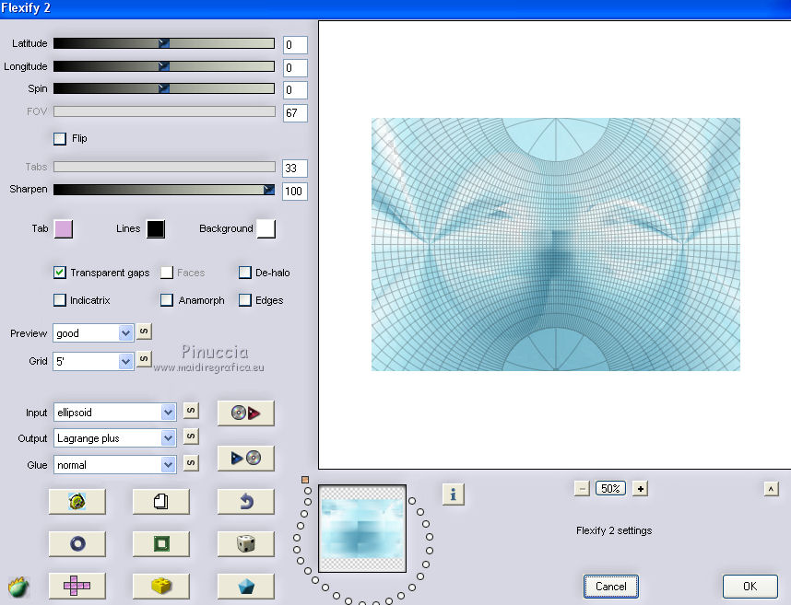This screenshot has height=605, width=791.
Task: Enable the Indicatrix checkbox
Action: (x=60, y=300)
